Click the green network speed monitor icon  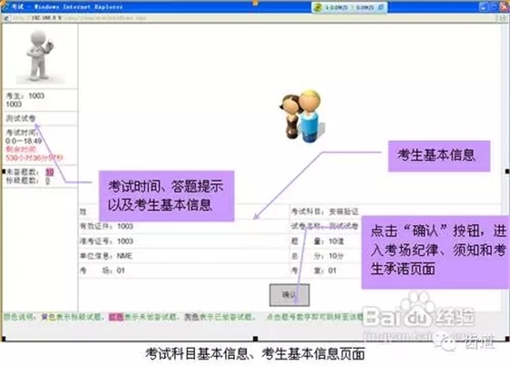(x=318, y=7)
